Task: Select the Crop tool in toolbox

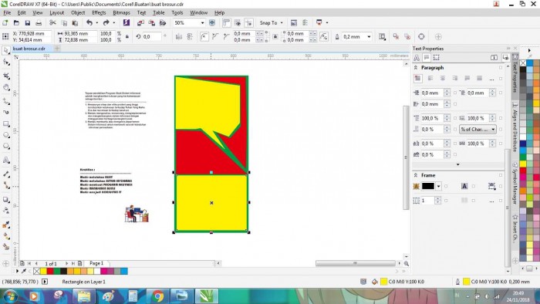Action: pyautogui.click(x=6, y=76)
